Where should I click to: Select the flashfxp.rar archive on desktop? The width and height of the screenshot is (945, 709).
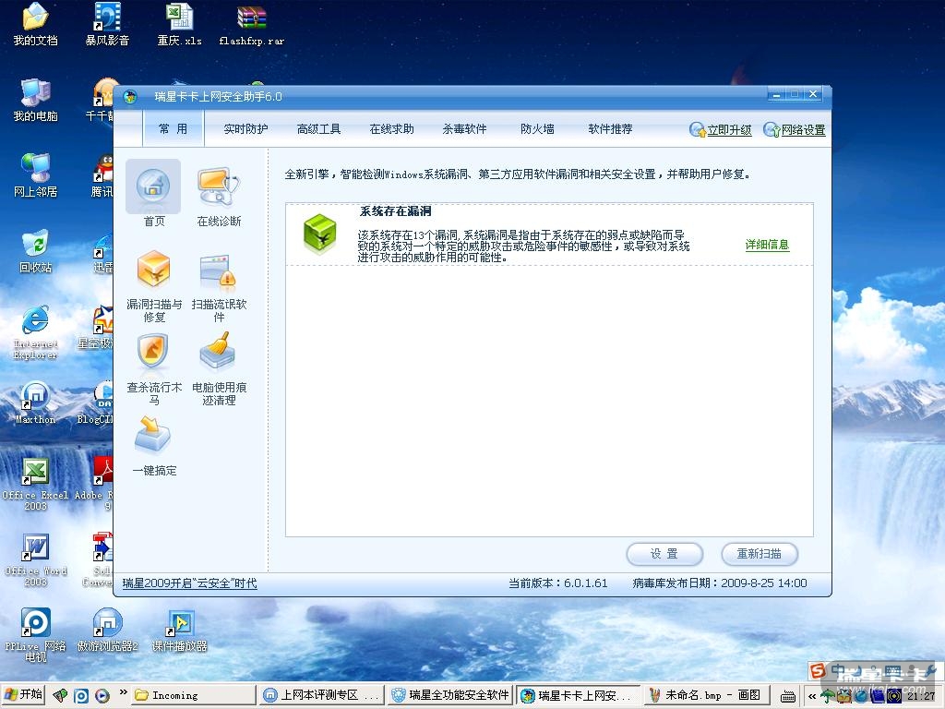(251, 25)
